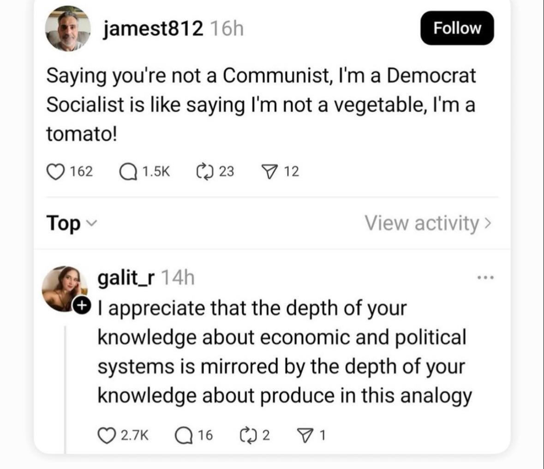Open the View activity link
This screenshot has width=544, height=469.
[x=428, y=223]
